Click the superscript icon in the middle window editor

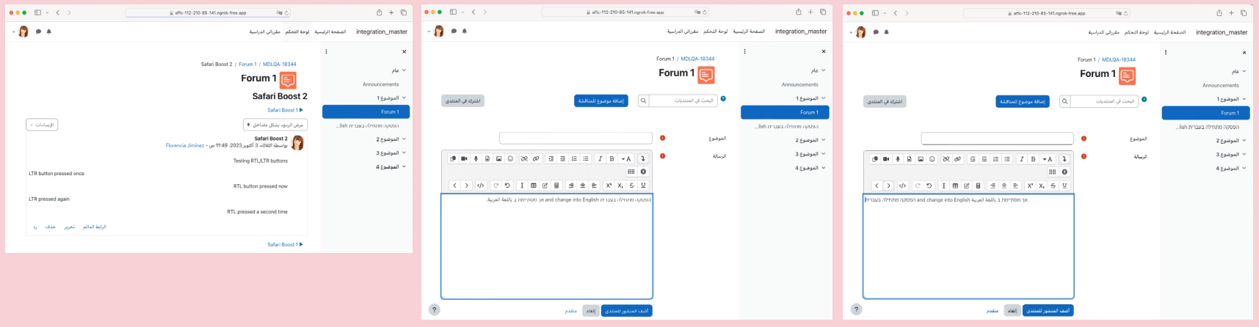coord(609,185)
